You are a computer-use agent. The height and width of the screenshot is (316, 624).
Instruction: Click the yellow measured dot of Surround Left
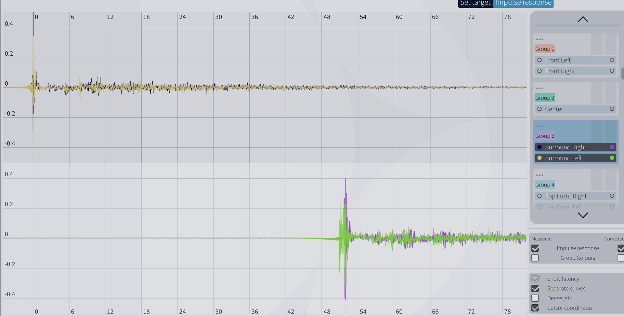539,158
